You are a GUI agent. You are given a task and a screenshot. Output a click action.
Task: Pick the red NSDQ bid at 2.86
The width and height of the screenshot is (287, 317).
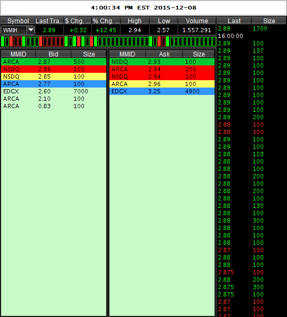pyautogui.click(x=53, y=69)
